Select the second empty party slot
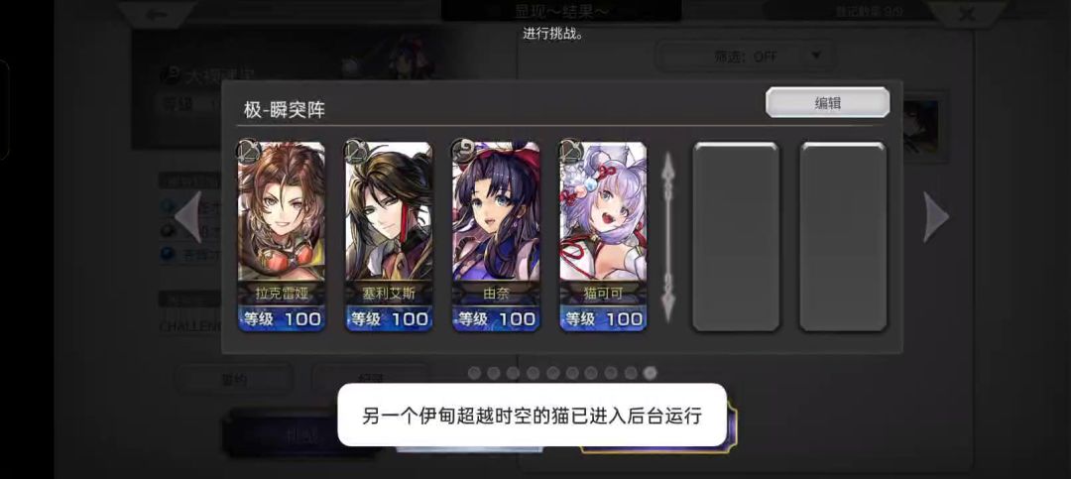This screenshot has height=479, width=1071. pos(843,236)
